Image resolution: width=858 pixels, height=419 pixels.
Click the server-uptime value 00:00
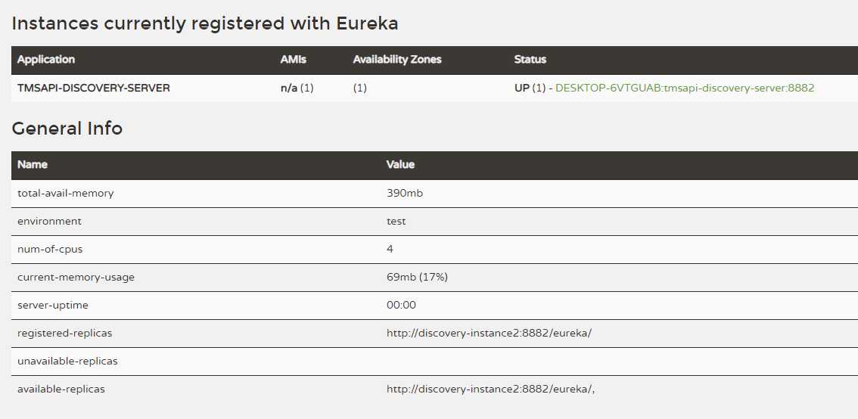401,305
